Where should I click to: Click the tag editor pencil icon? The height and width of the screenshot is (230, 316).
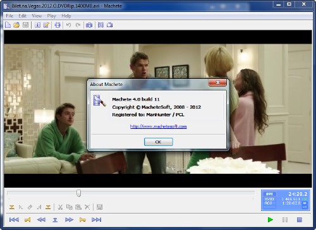pyautogui.click(x=46, y=25)
